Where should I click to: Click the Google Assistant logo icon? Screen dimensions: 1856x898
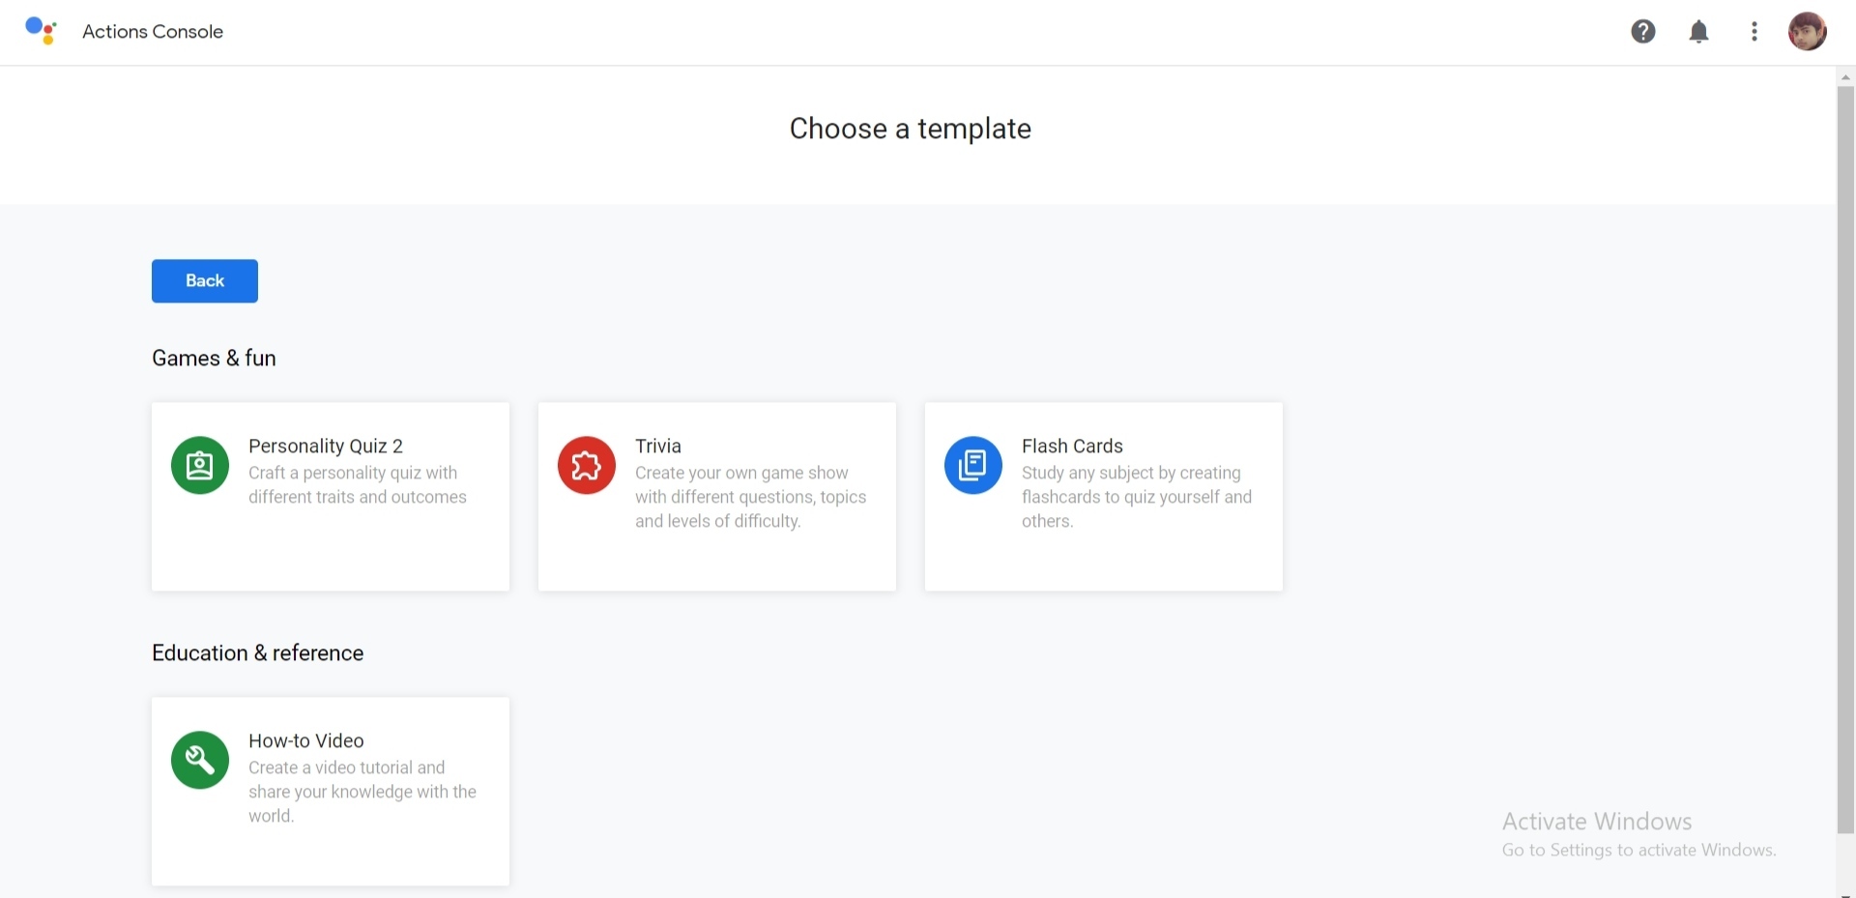41,31
